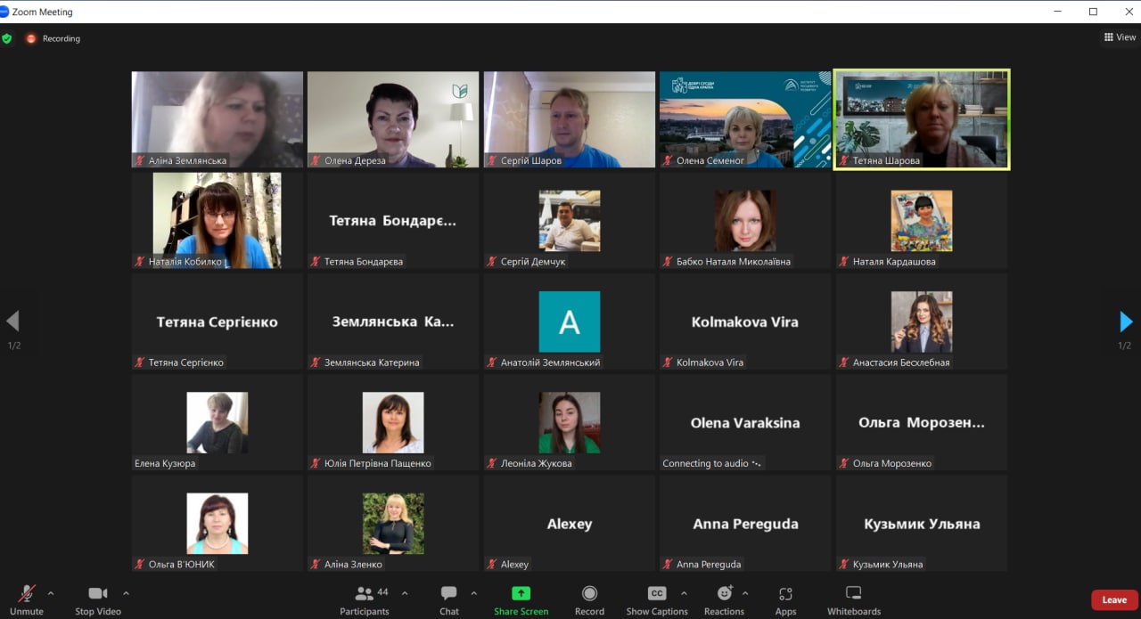The image size is (1141, 619).
Task: Expand chat options arrow
Action: 473,593
